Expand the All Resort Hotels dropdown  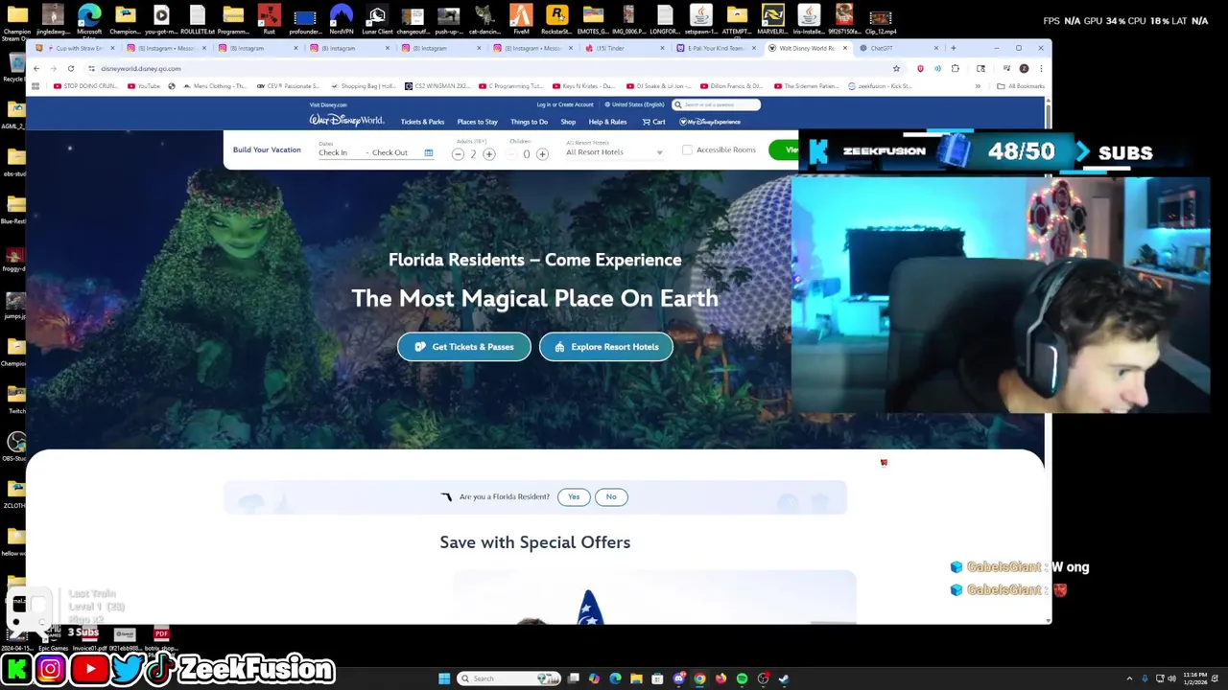coord(614,152)
